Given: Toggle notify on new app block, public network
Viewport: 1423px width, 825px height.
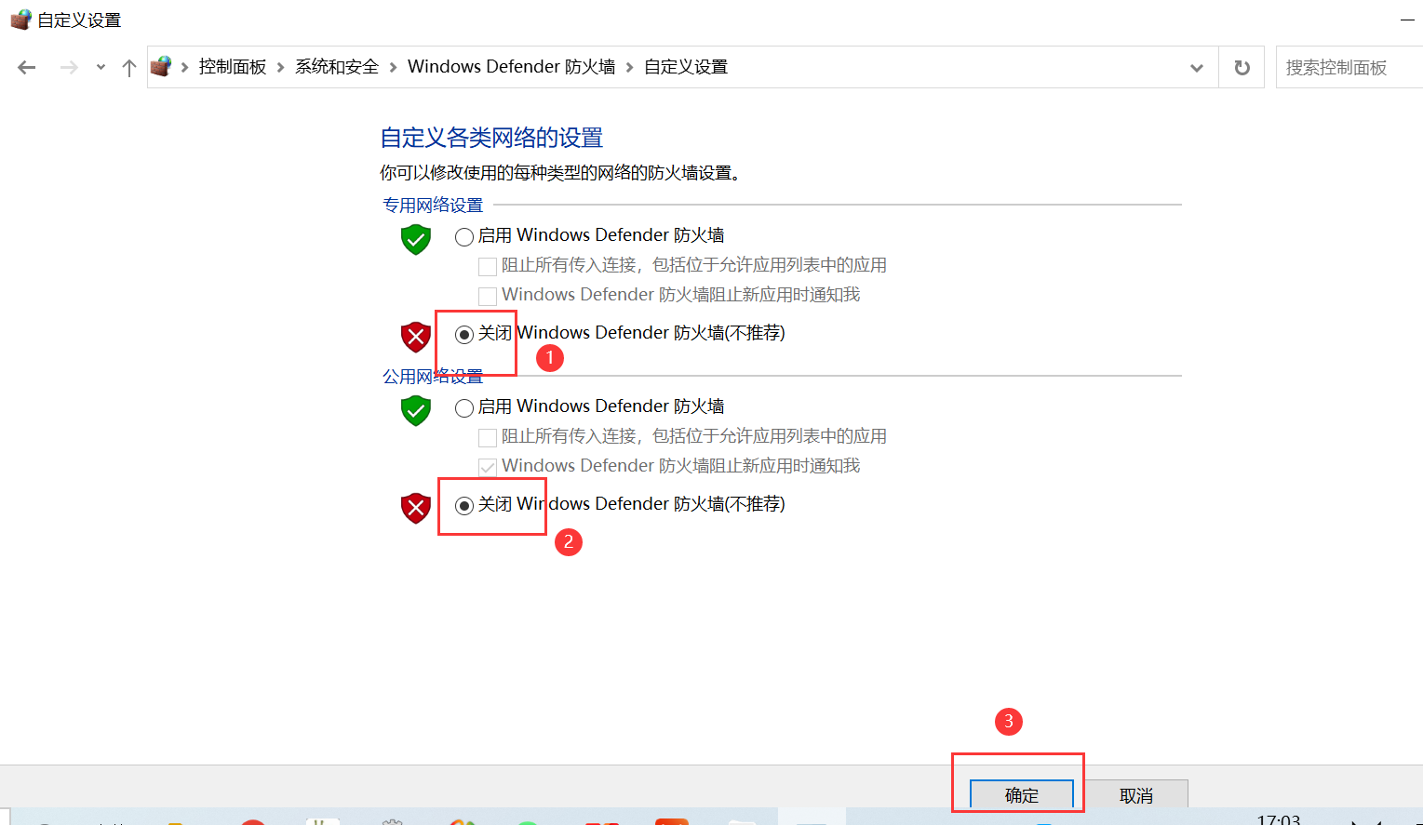Looking at the screenshot, I should [x=487, y=468].
